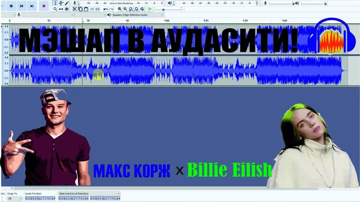Open selection end time format arrow
360x202 pixels.
coord(119,198)
